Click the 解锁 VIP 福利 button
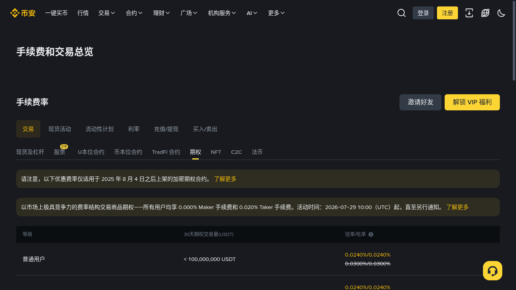Screen dimensions: 516x290 coord(472,102)
